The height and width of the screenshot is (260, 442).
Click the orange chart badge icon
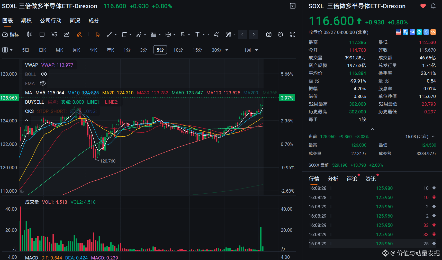pos(433,32)
